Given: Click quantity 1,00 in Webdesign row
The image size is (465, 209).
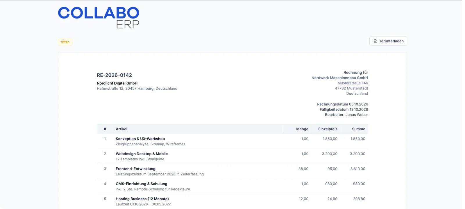Looking at the screenshot, I should coord(305,154).
